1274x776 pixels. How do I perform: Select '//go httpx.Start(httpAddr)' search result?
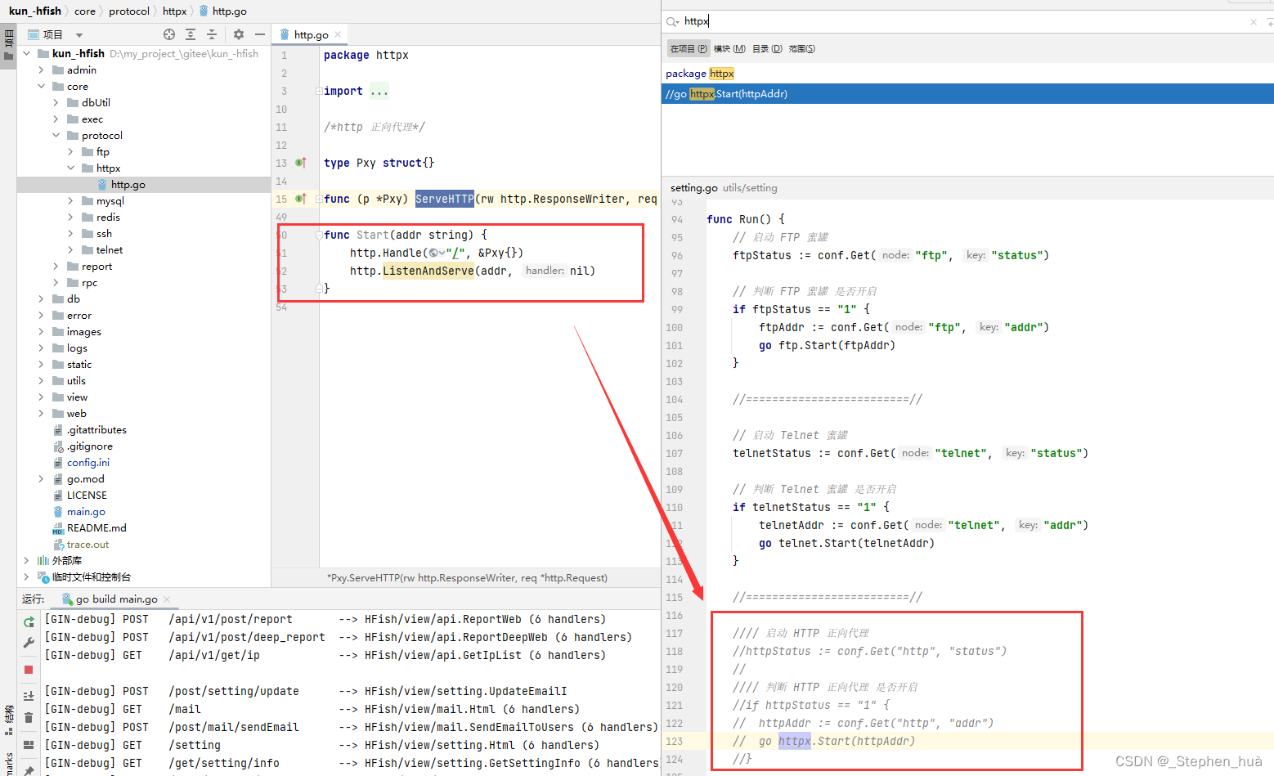coord(967,94)
